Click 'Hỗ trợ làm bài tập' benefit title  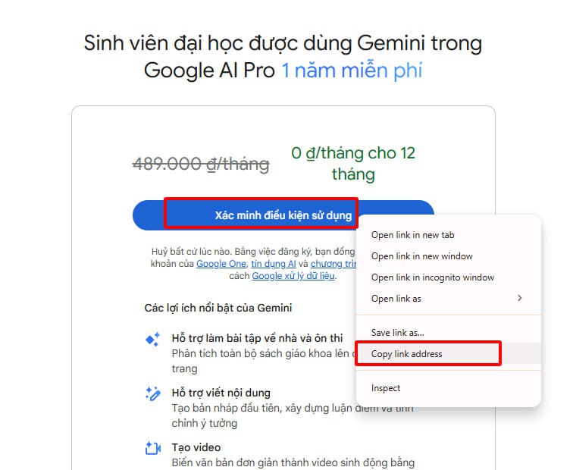257,338
